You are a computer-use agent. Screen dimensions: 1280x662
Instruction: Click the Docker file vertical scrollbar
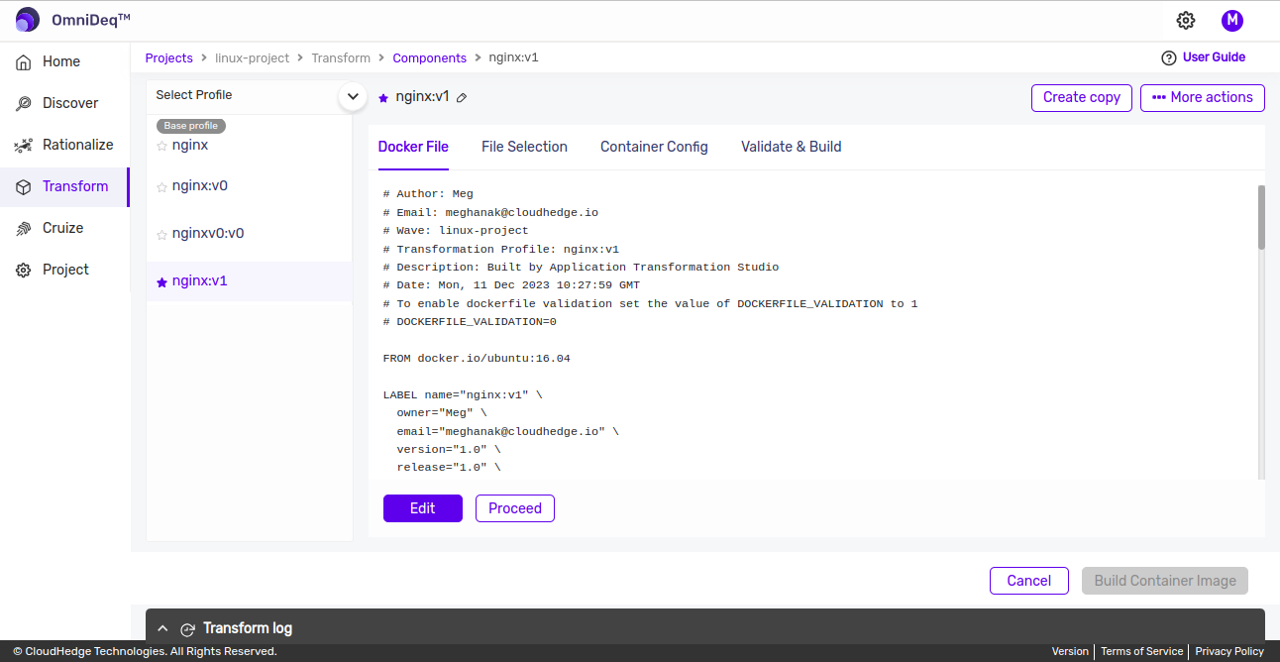(1261, 216)
